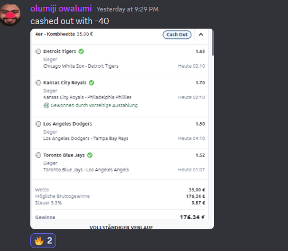Click the Cash Out button

pyautogui.click(x=177, y=34)
